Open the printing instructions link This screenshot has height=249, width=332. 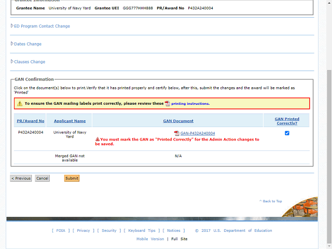[x=190, y=104]
